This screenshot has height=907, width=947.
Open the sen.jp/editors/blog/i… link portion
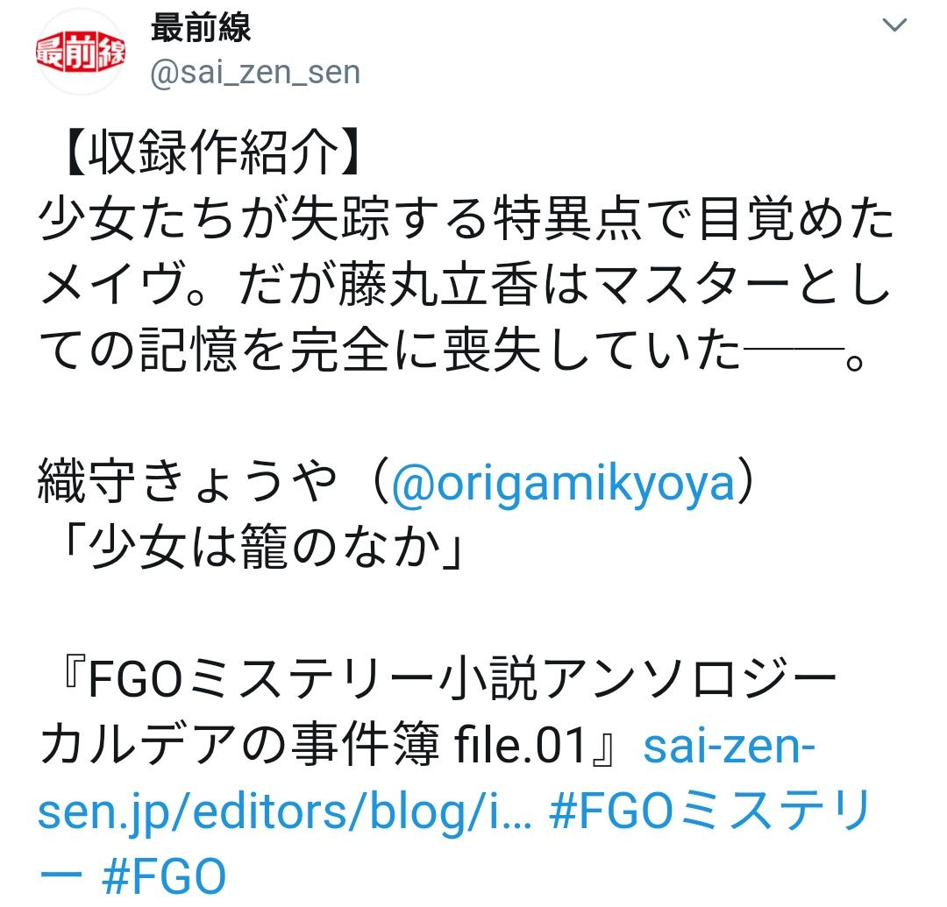pos(284,812)
